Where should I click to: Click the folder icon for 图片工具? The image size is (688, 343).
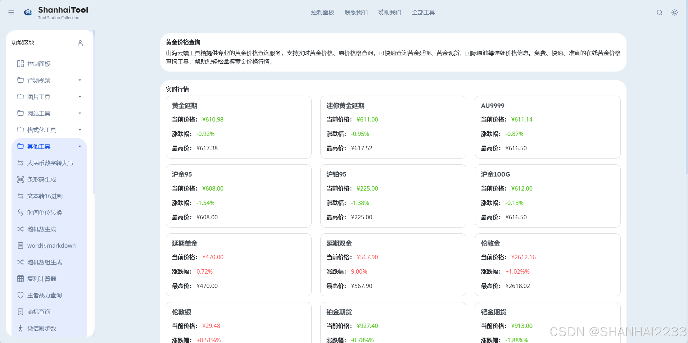[x=21, y=97]
